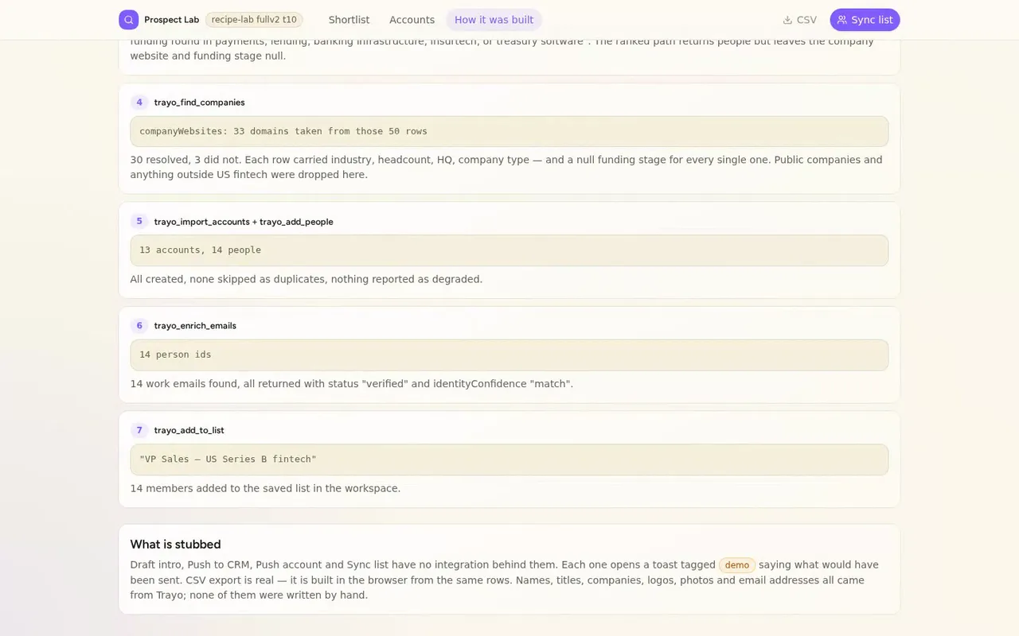Click the "VP Sales — US Series B fintech" code
Image resolution: width=1019 pixels, height=636 pixels.
[509, 460]
